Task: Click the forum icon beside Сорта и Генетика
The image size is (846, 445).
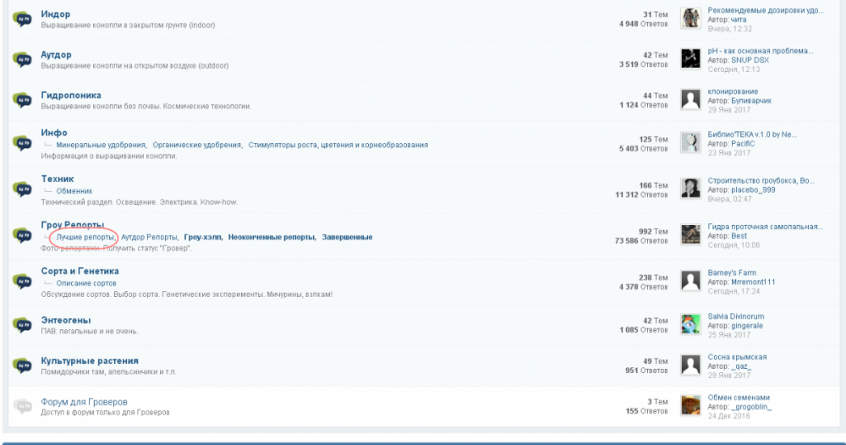Action: pos(22,282)
